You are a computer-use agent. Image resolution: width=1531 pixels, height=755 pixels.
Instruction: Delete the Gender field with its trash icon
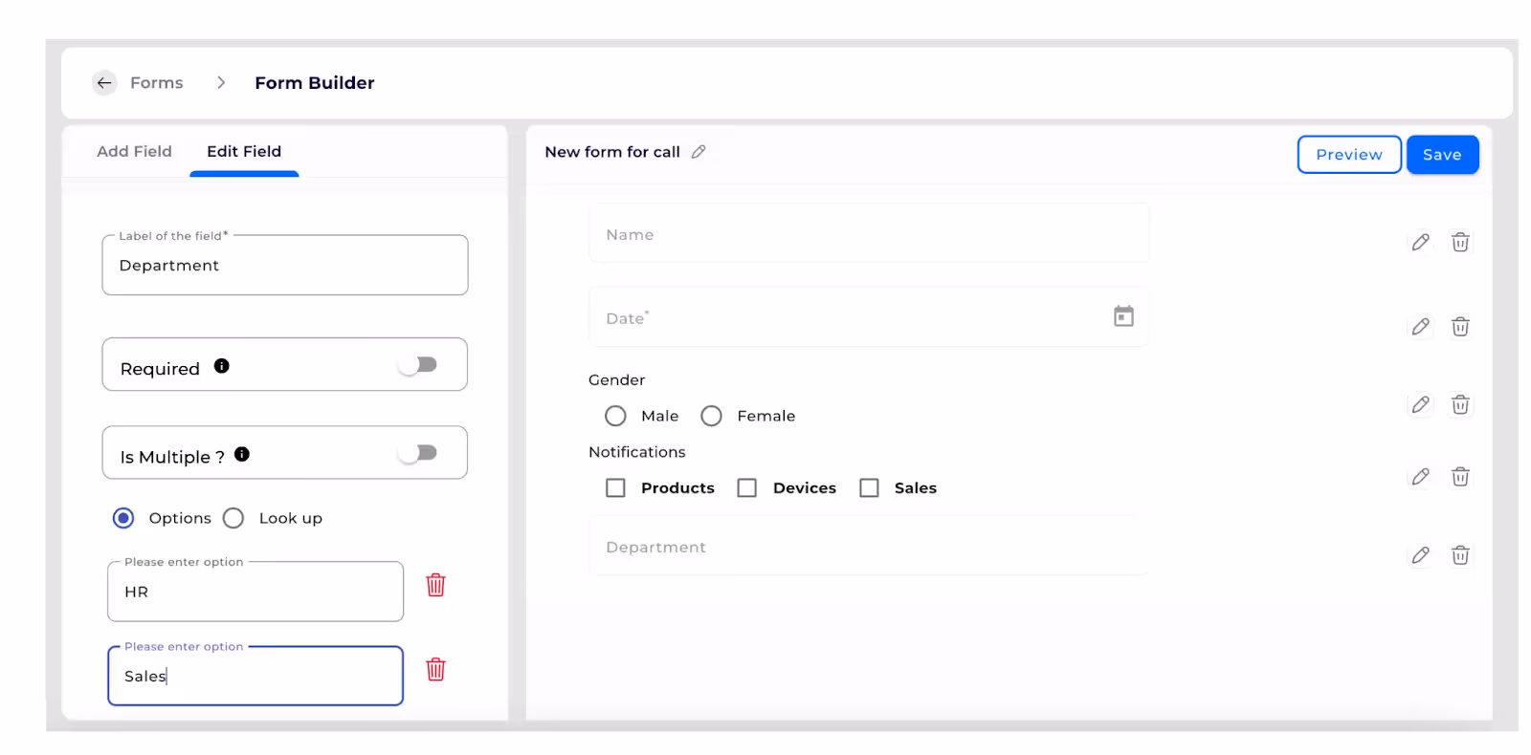pyautogui.click(x=1460, y=405)
